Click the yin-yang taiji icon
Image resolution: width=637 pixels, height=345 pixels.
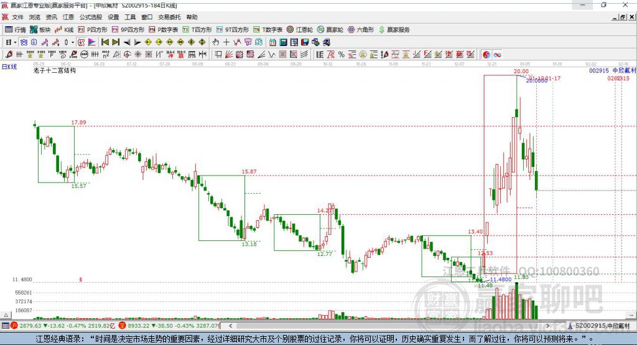[x=486, y=55]
